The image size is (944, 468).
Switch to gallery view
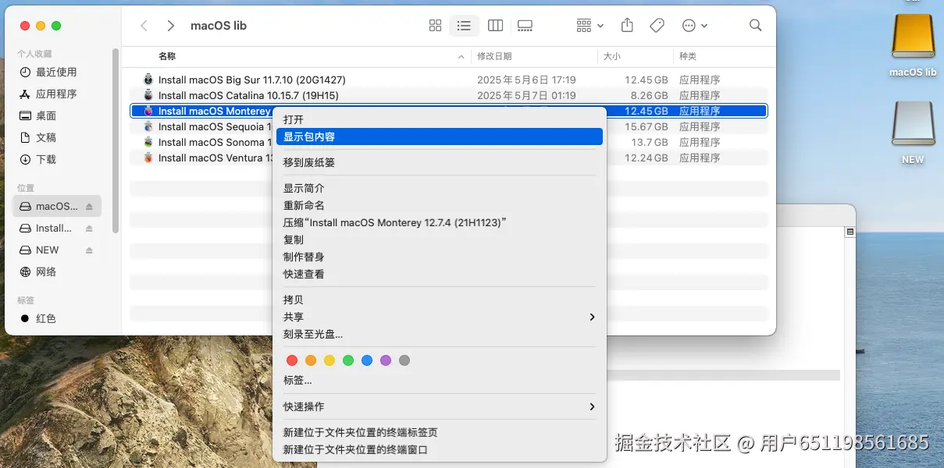point(525,26)
